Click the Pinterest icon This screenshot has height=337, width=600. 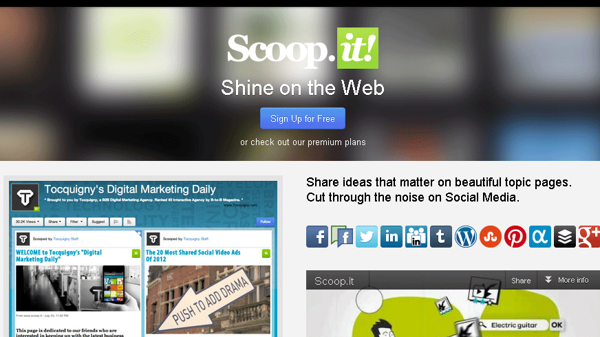click(x=515, y=237)
